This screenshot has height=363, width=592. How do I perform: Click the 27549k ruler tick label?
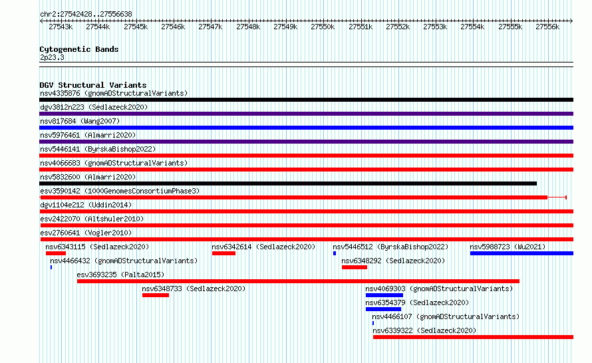pos(285,27)
